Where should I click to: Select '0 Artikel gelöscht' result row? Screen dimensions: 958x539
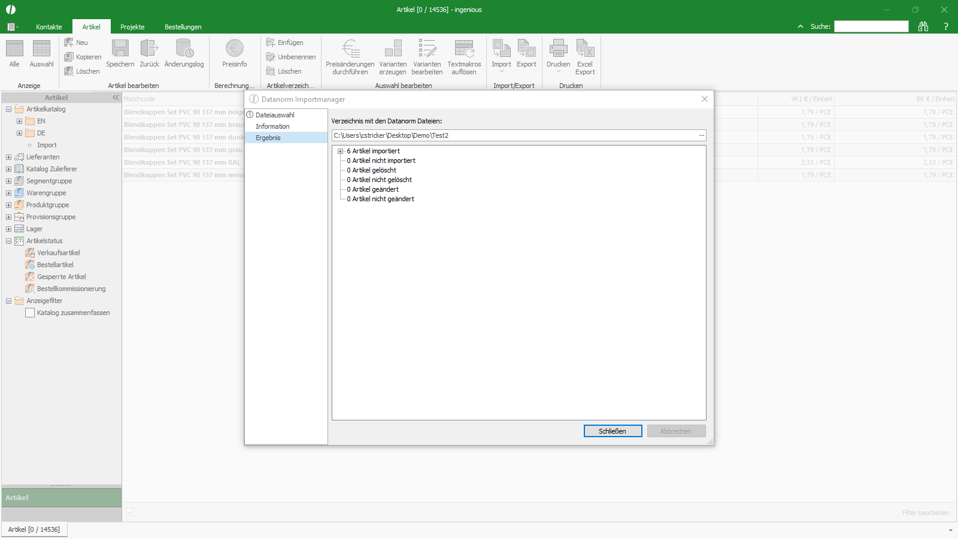[371, 170]
